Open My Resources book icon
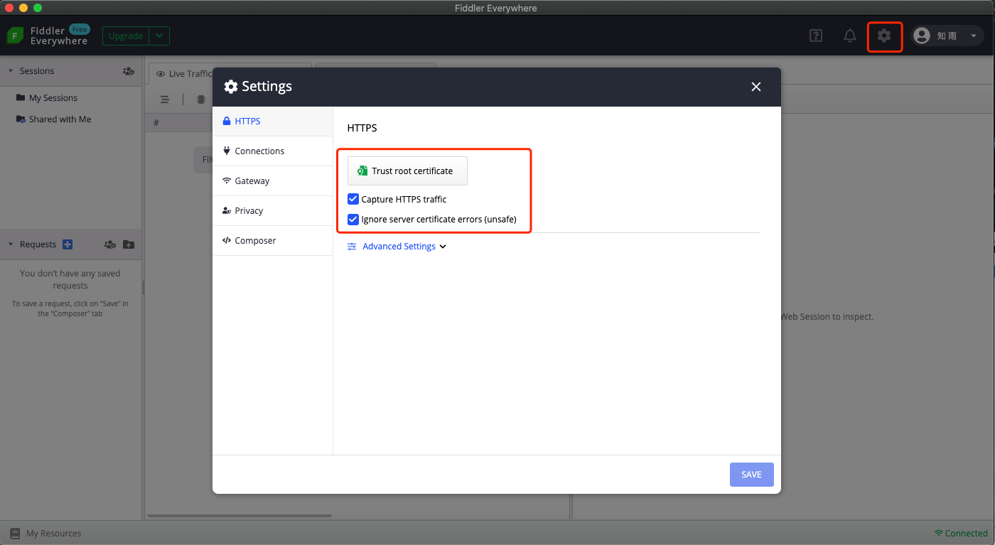995x545 pixels. [15, 533]
